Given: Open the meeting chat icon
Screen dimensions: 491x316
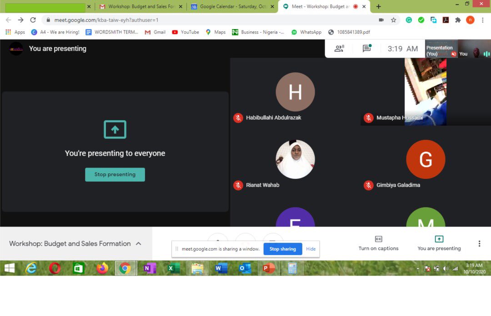Looking at the screenshot, I should tap(367, 48).
